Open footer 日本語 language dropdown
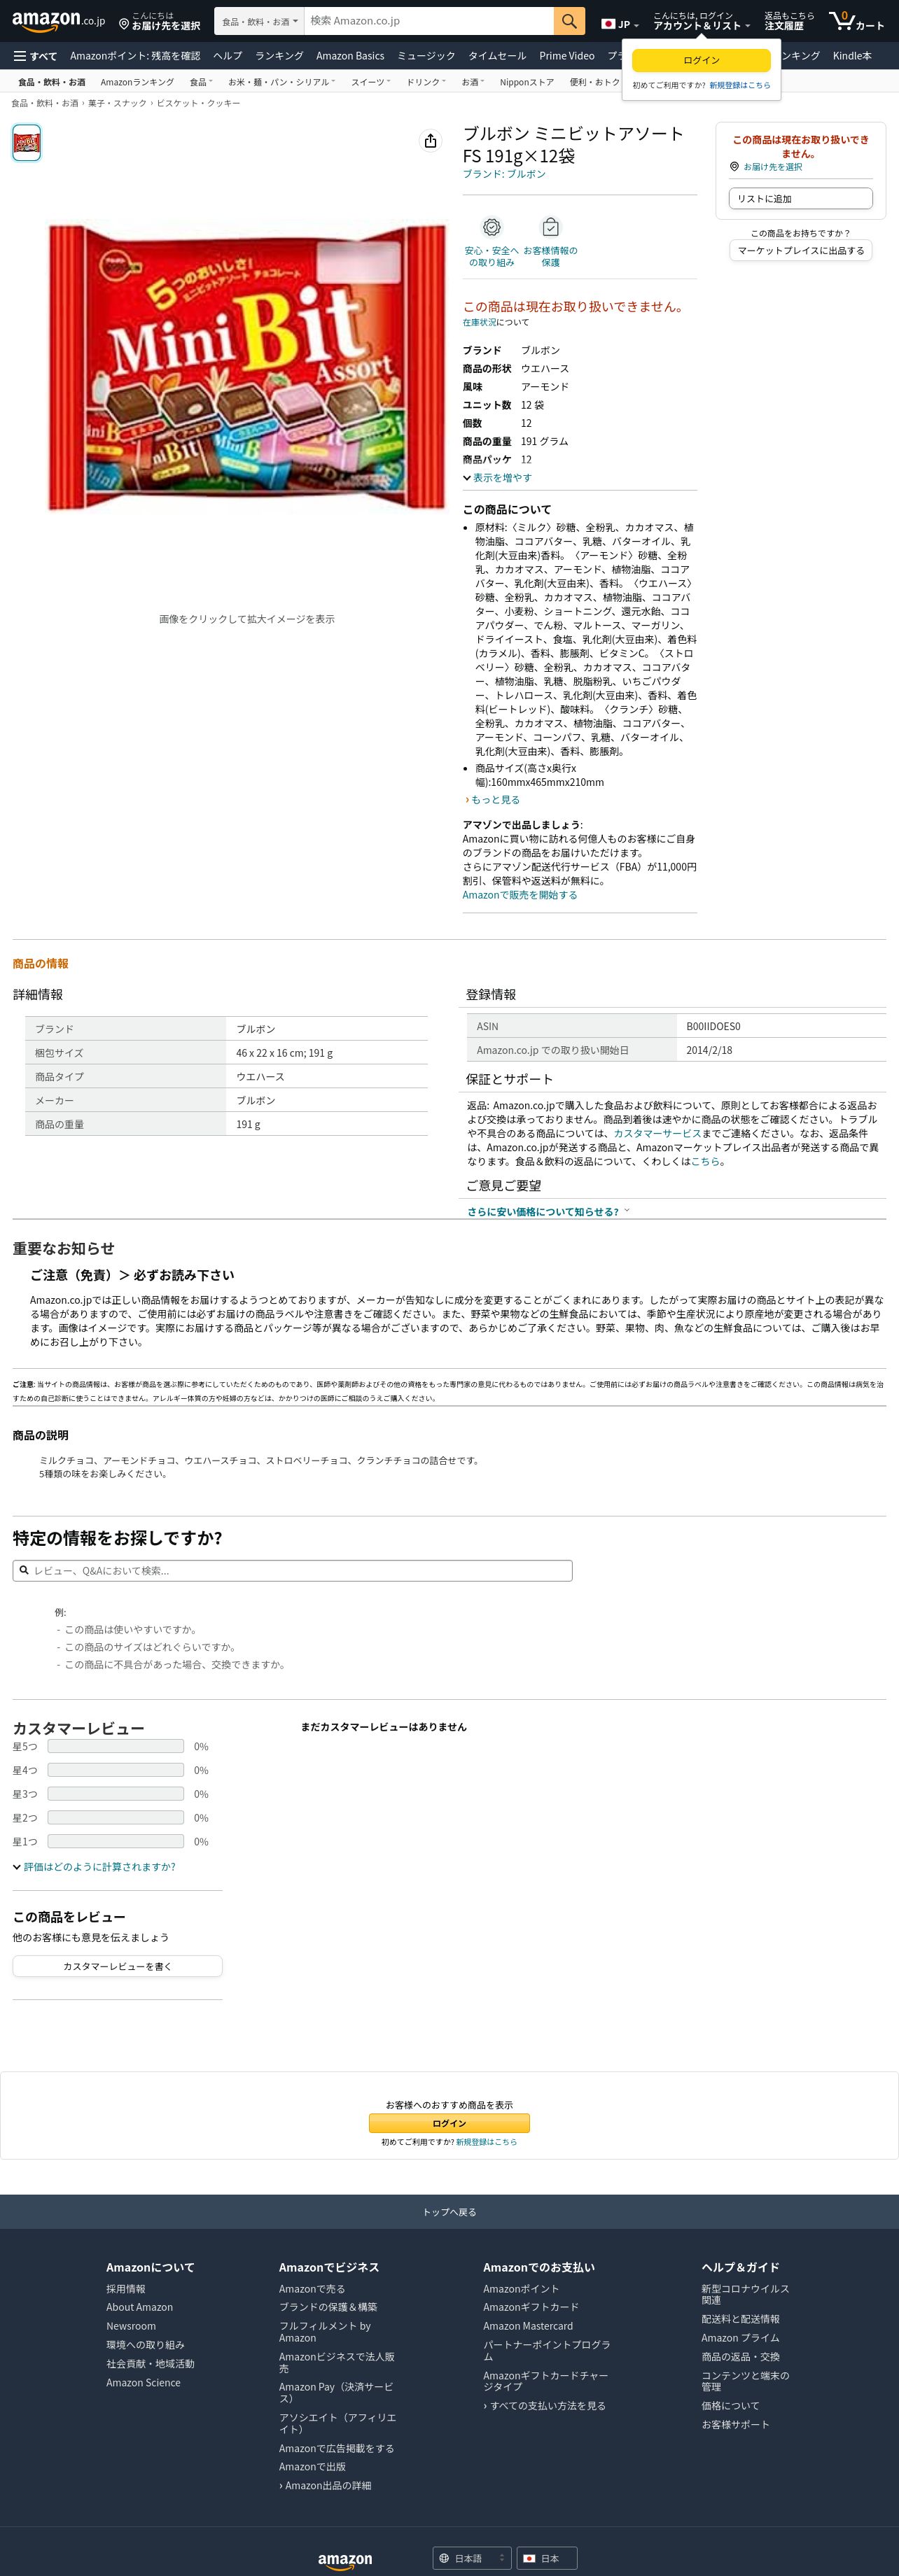This screenshot has width=899, height=2576. pyautogui.click(x=472, y=2558)
